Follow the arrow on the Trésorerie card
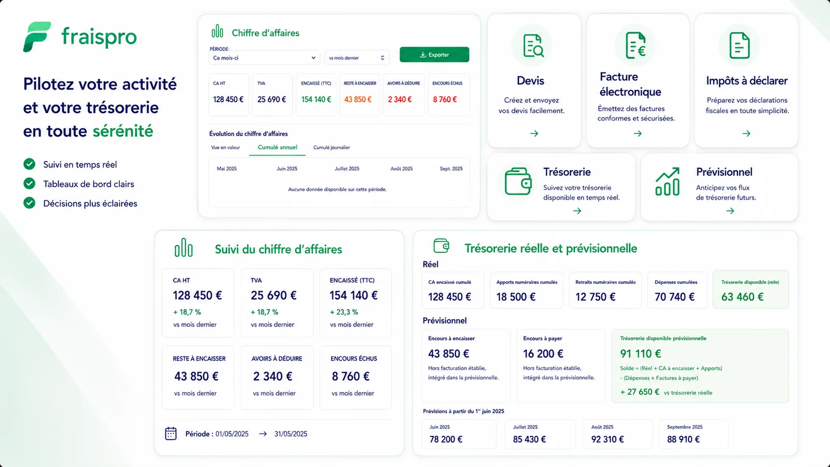This screenshot has height=467, width=830. pyautogui.click(x=577, y=211)
